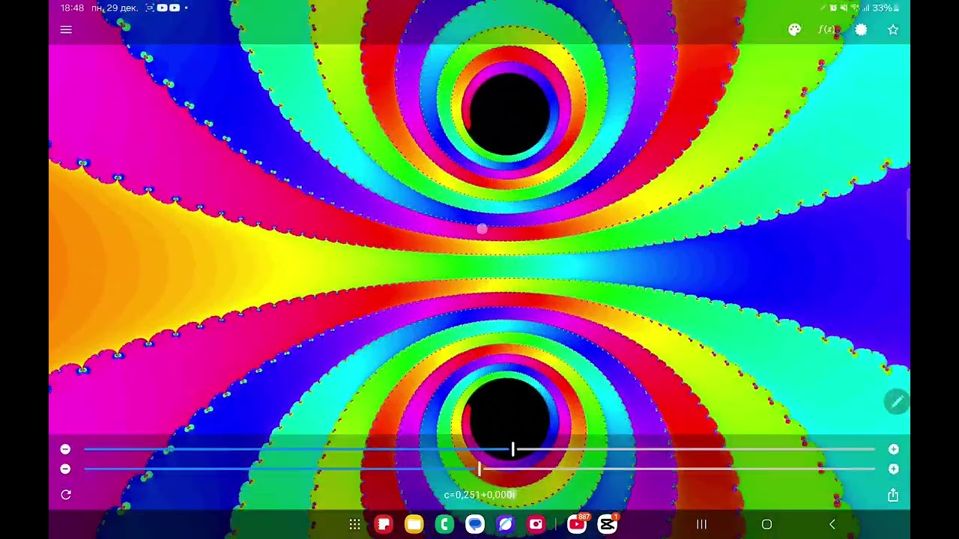The width and height of the screenshot is (959, 539).
Task: Open the yellow files app in the dock
Action: (414, 525)
